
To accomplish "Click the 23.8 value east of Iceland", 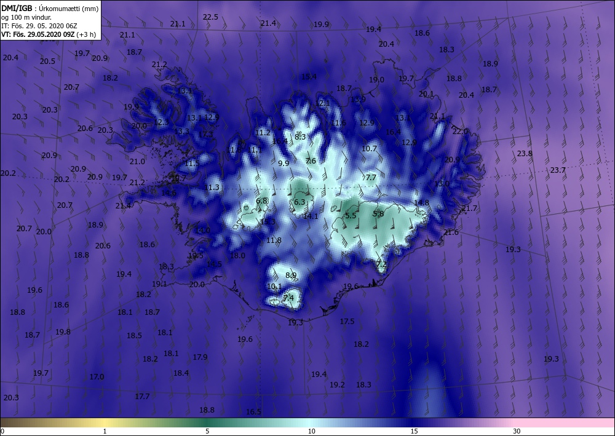I will click(525, 153).
